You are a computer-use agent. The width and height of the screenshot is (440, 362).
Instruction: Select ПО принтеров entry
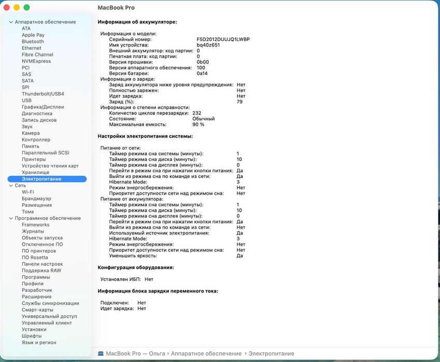[x=39, y=251]
